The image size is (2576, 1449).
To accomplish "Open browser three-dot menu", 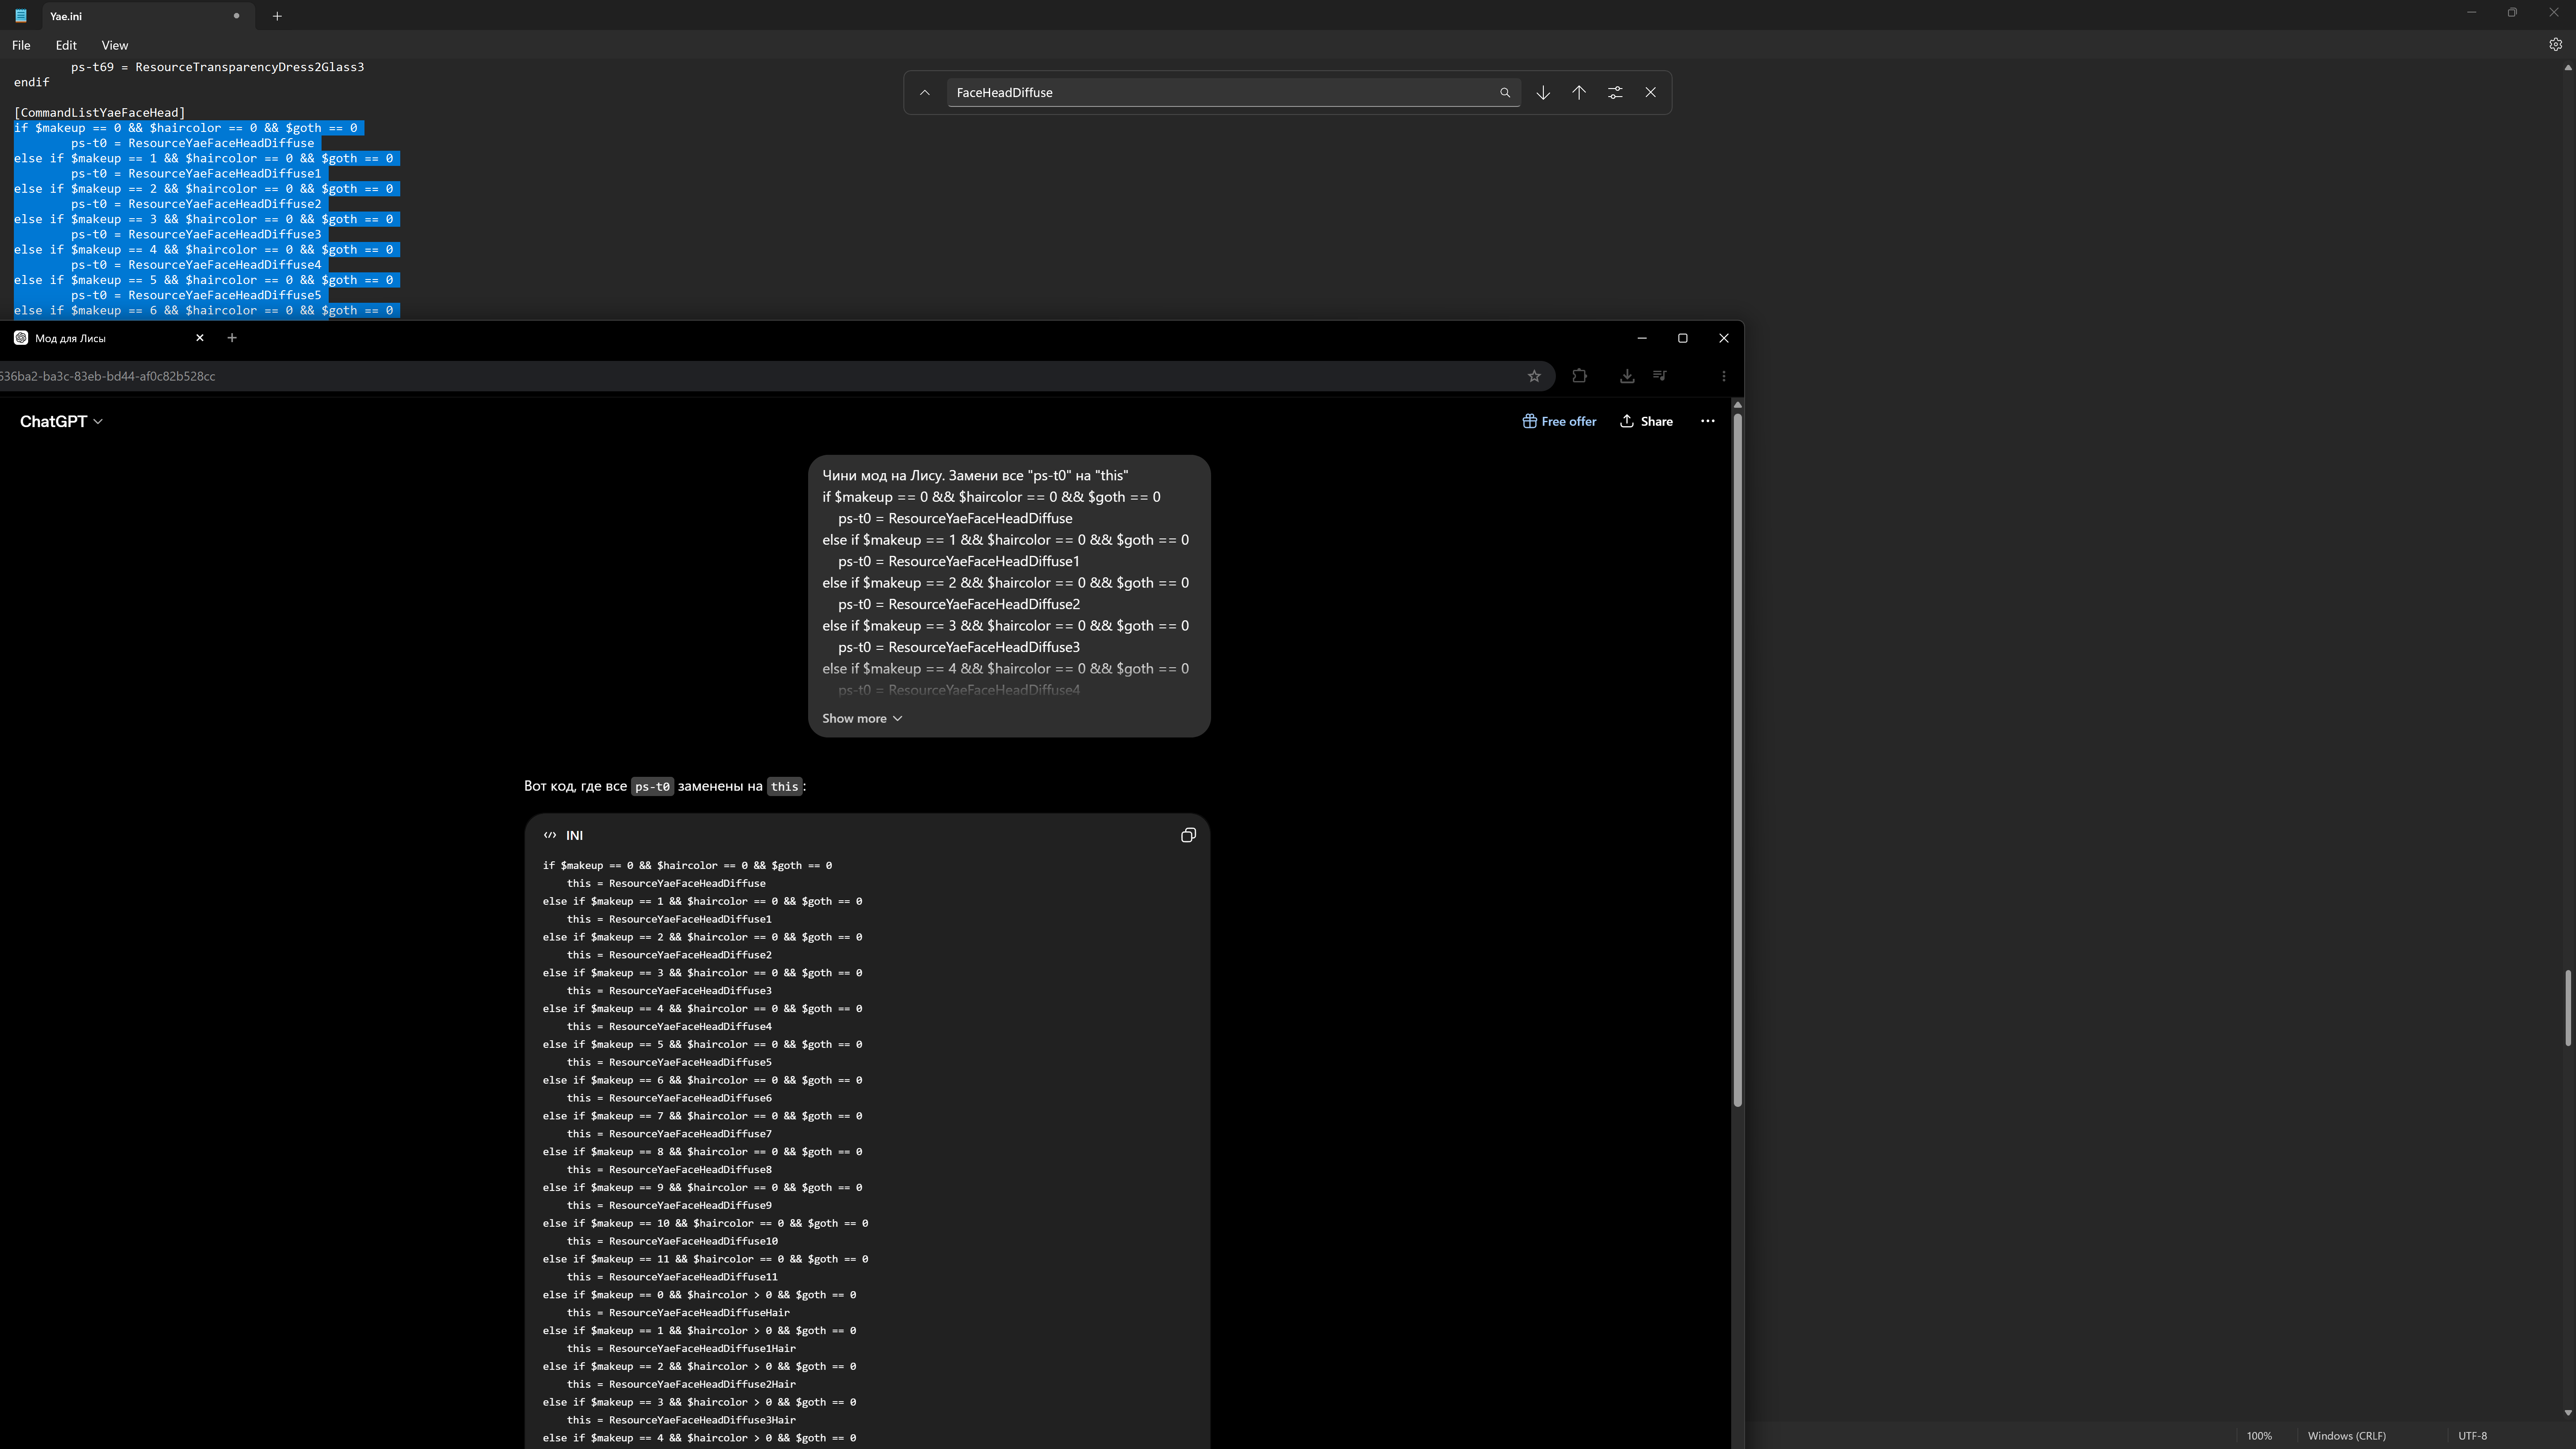I will point(1723,377).
